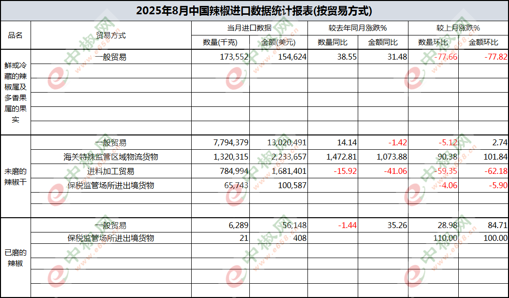Select the 贸易方式 column header
Viewport: 509px width, 298px height.
pyautogui.click(x=111, y=35)
